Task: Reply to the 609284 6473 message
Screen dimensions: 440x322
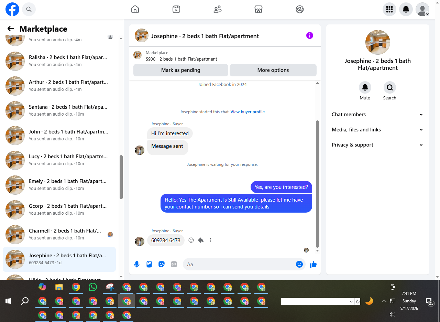Action: (x=201, y=240)
